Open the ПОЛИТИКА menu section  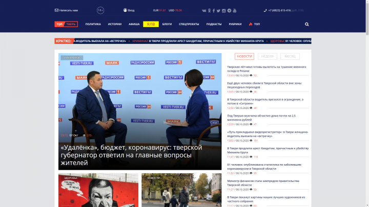pyautogui.click(x=93, y=24)
